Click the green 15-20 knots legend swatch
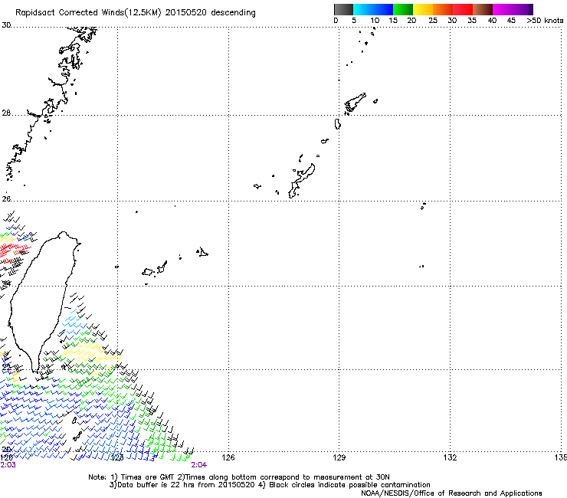The image size is (567, 498). [403, 9]
